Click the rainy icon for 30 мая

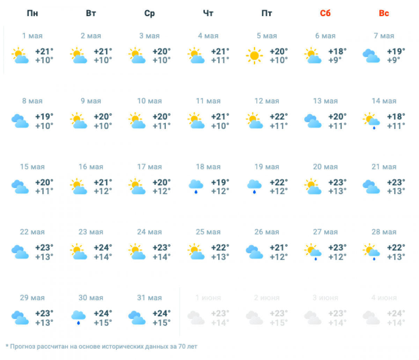click(x=79, y=317)
